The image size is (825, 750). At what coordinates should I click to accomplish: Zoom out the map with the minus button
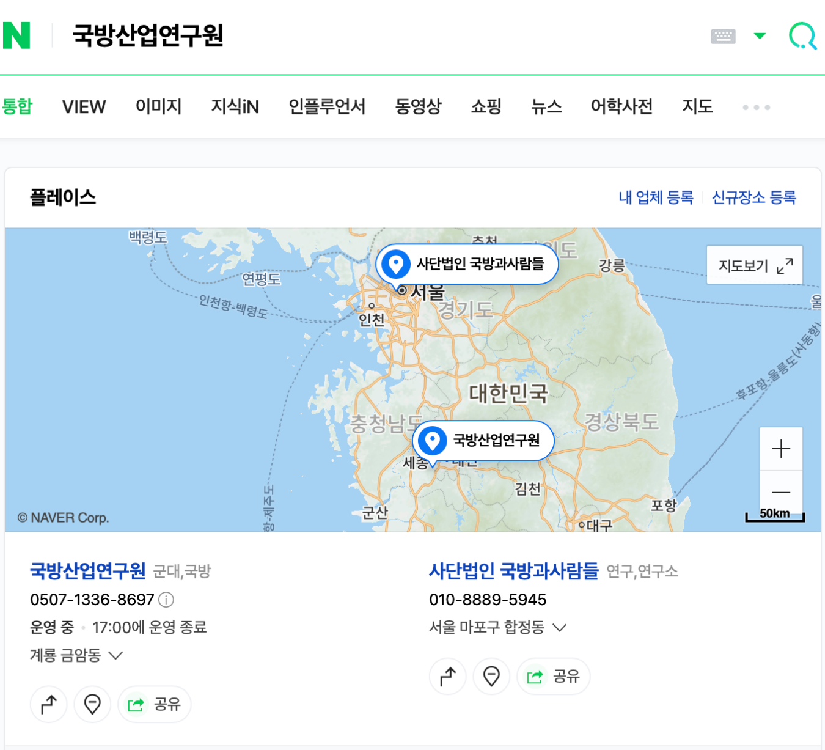point(781,491)
